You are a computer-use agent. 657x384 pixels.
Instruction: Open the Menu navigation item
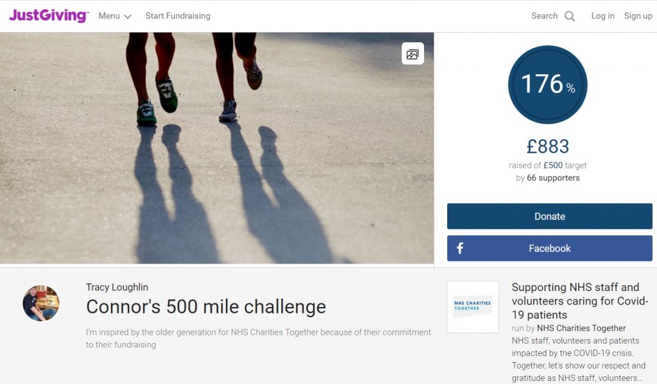[115, 16]
